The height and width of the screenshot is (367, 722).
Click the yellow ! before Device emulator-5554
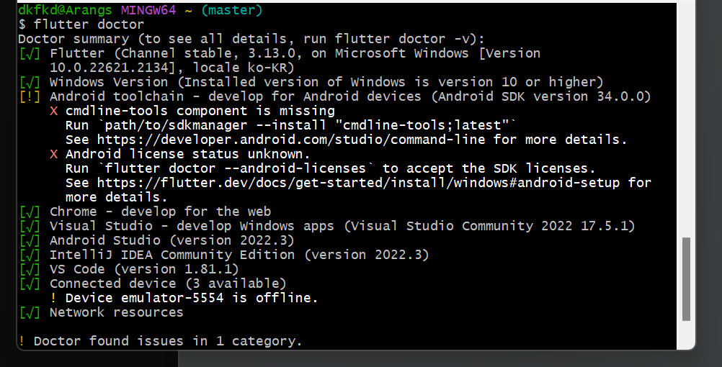click(54, 297)
